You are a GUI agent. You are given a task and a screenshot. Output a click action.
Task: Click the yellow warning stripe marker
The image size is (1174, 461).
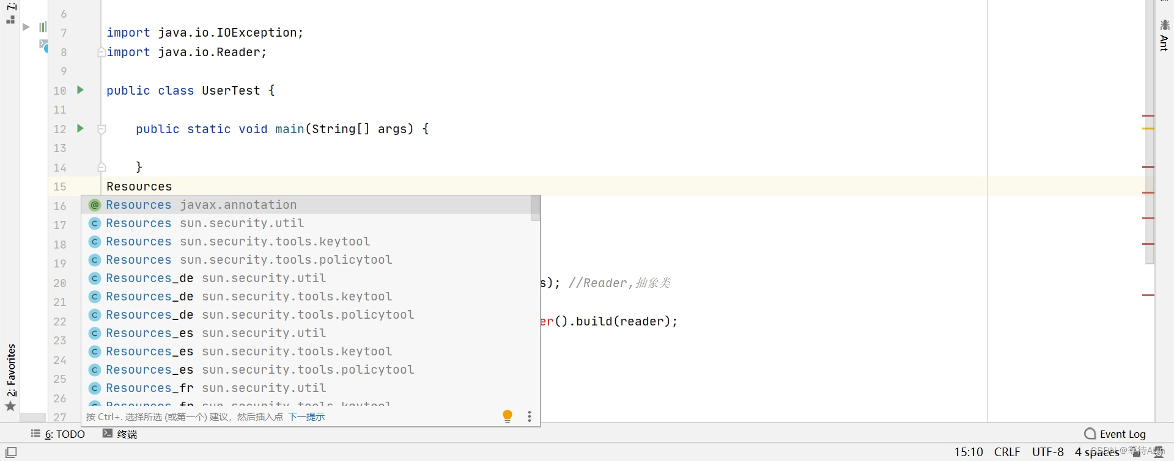(1148, 128)
